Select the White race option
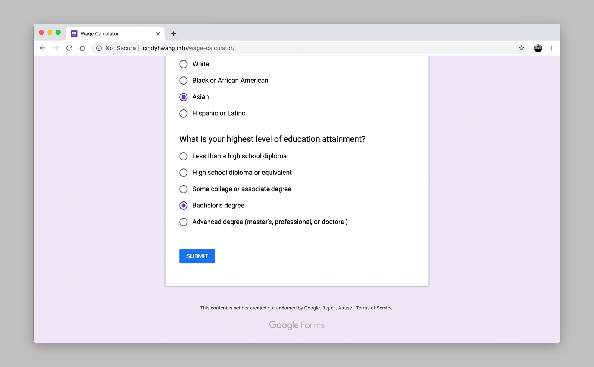Image resolution: width=594 pixels, height=367 pixels. point(183,64)
